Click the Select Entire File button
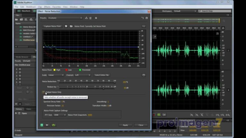The width and height of the screenshot is (246, 138). 102,75
